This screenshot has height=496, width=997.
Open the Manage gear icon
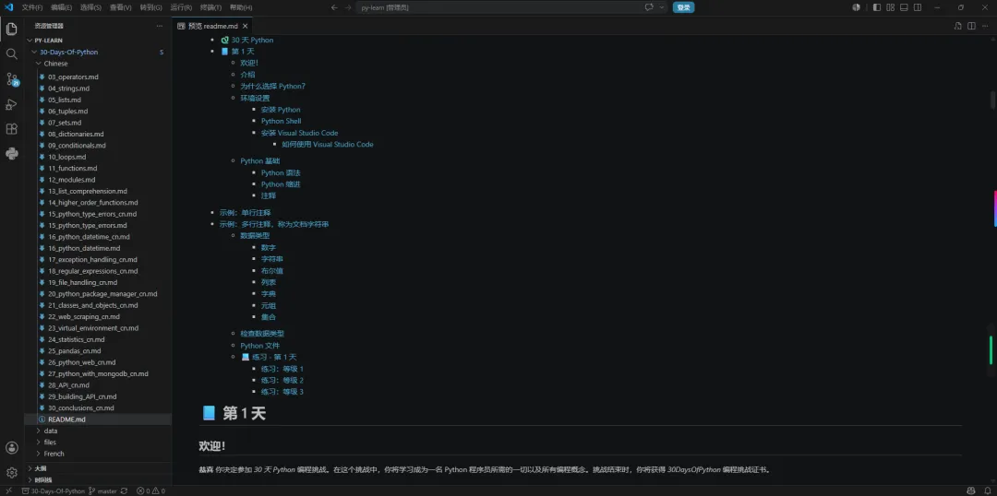click(x=11, y=473)
